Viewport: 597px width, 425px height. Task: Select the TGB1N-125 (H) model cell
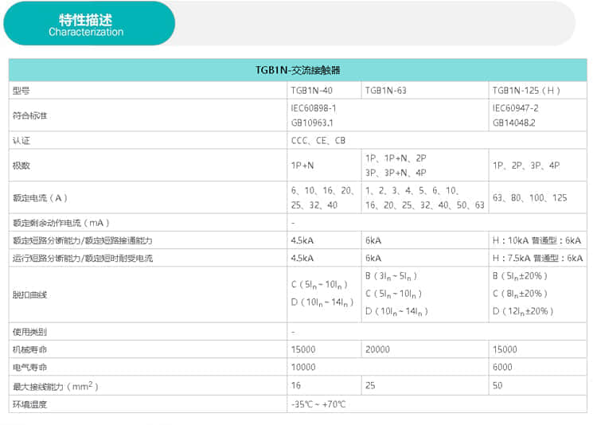pos(526,91)
